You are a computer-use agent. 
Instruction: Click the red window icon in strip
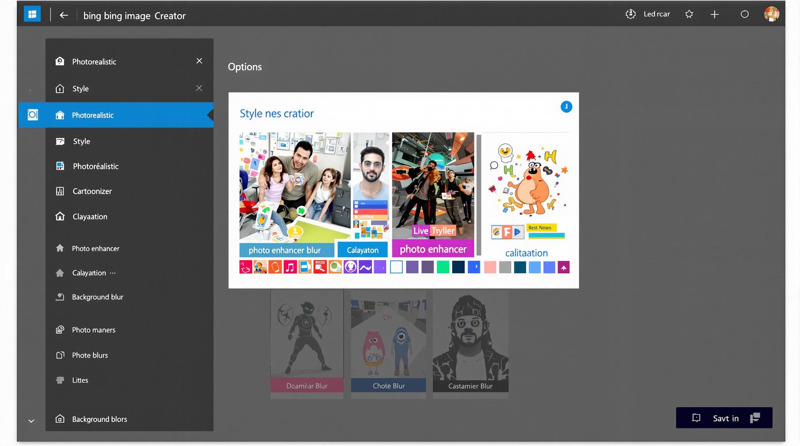coord(320,267)
